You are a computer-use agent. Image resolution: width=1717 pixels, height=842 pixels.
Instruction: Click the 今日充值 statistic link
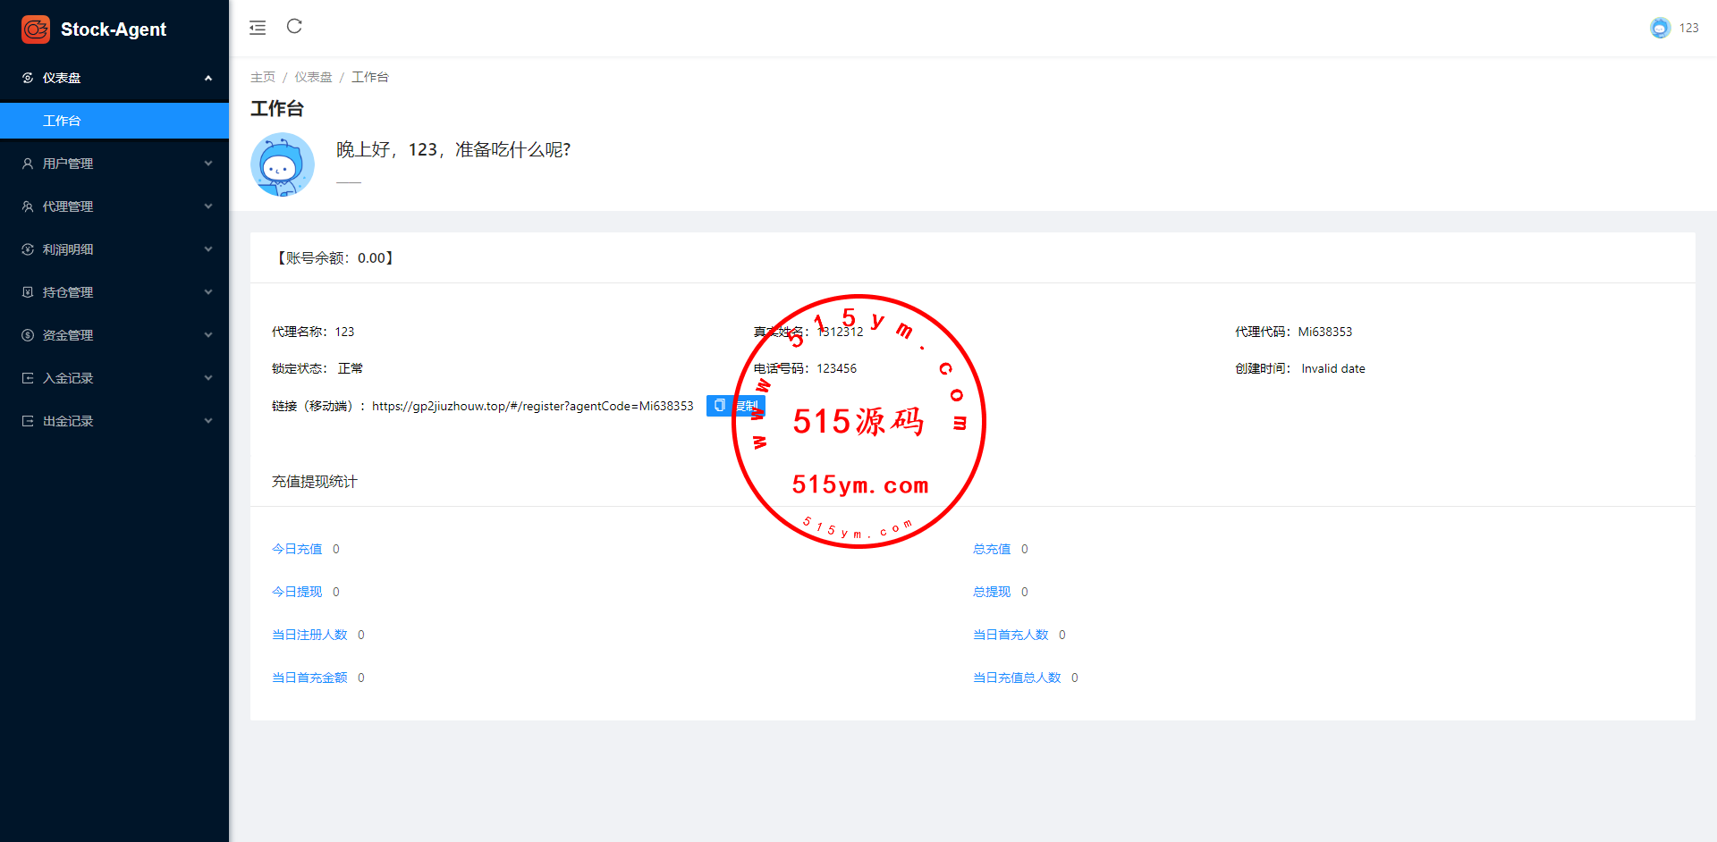297,549
